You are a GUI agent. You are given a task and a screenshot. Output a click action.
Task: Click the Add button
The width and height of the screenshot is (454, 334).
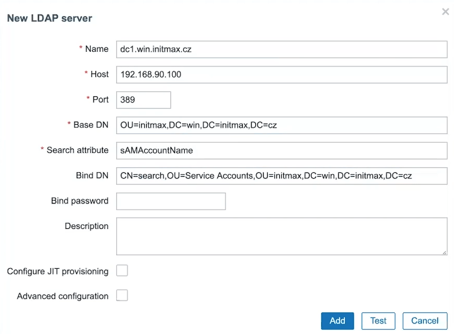pos(337,321)
